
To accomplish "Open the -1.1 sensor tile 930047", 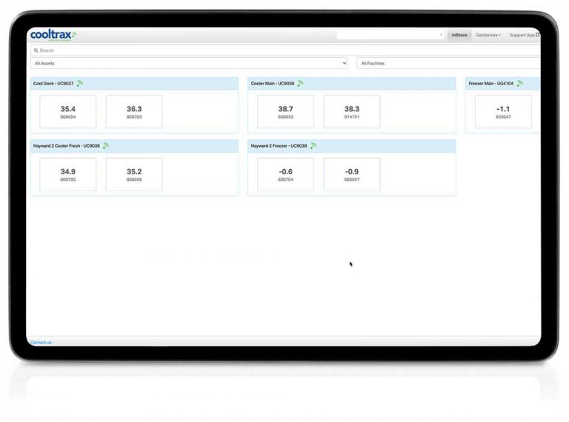I will click(503, 112).
